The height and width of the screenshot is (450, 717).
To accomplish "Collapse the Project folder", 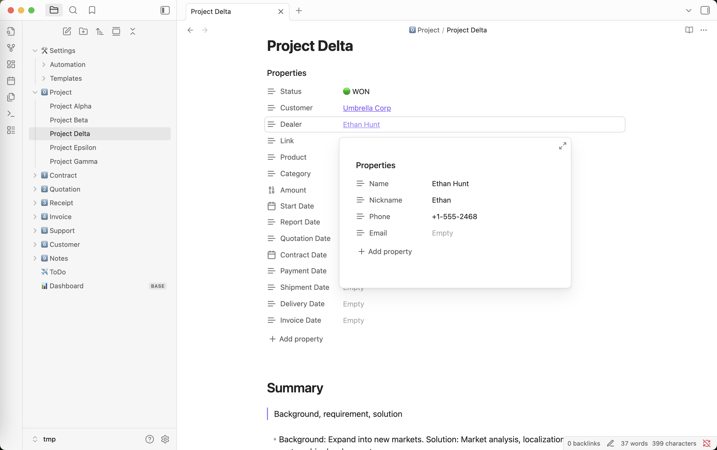I will tap(35, 92).
